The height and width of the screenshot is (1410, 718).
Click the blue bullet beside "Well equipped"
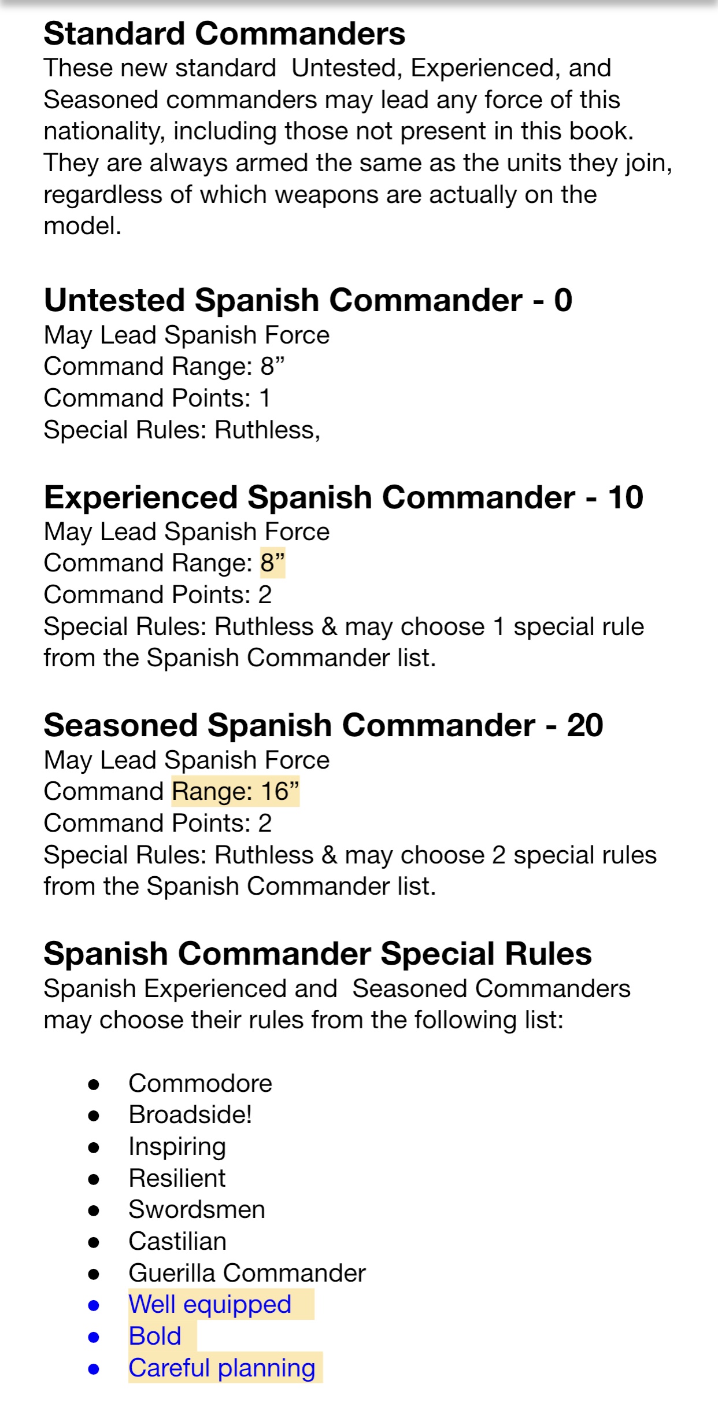pos(94,1305)
